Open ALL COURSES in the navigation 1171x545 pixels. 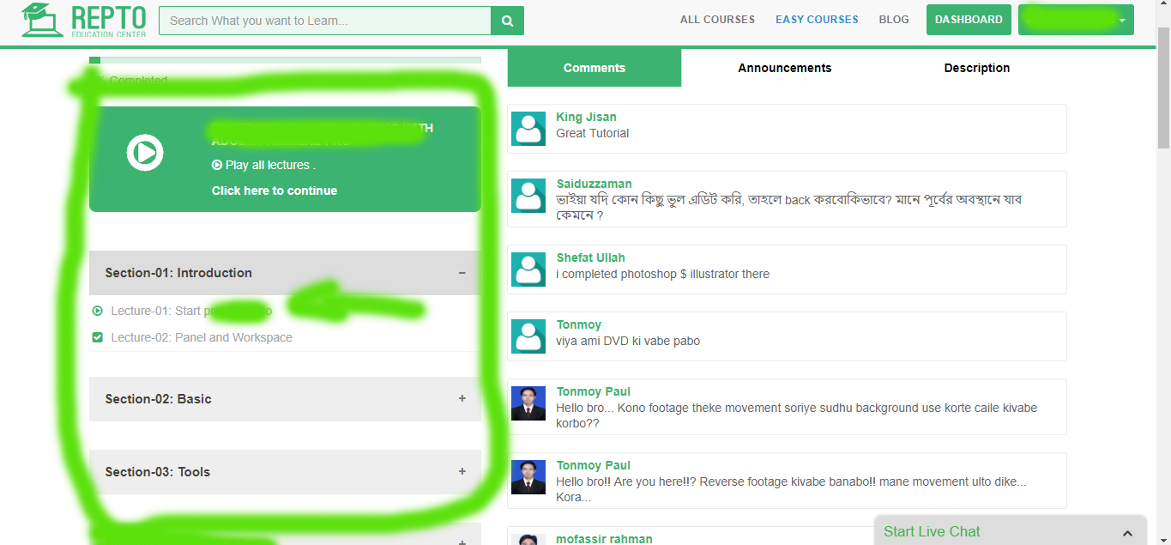click(717, 19)
